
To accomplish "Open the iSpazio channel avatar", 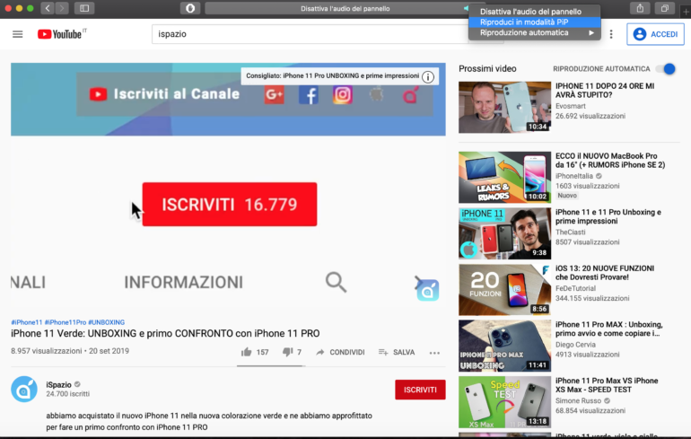I will [24, 390].
